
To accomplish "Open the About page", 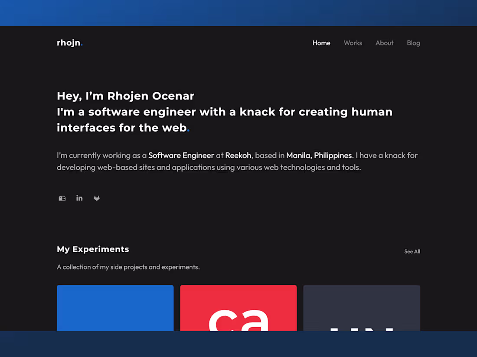I will click(384, 43).
